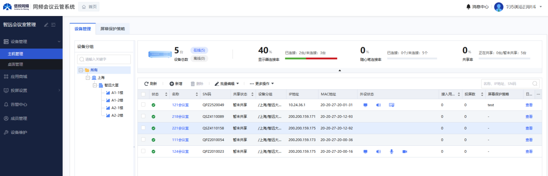
Task: Click the search magnifier icon in table search
Action: 535,84
